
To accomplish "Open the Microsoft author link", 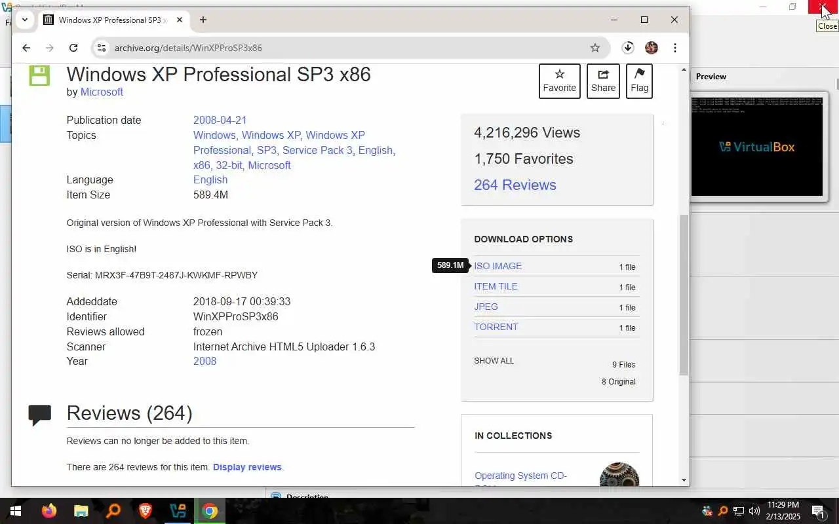I will tap(102, 92).
